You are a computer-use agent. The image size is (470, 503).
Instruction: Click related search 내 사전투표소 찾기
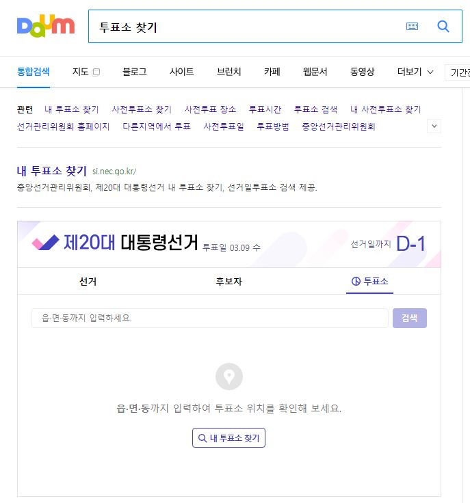click(386, 109)
